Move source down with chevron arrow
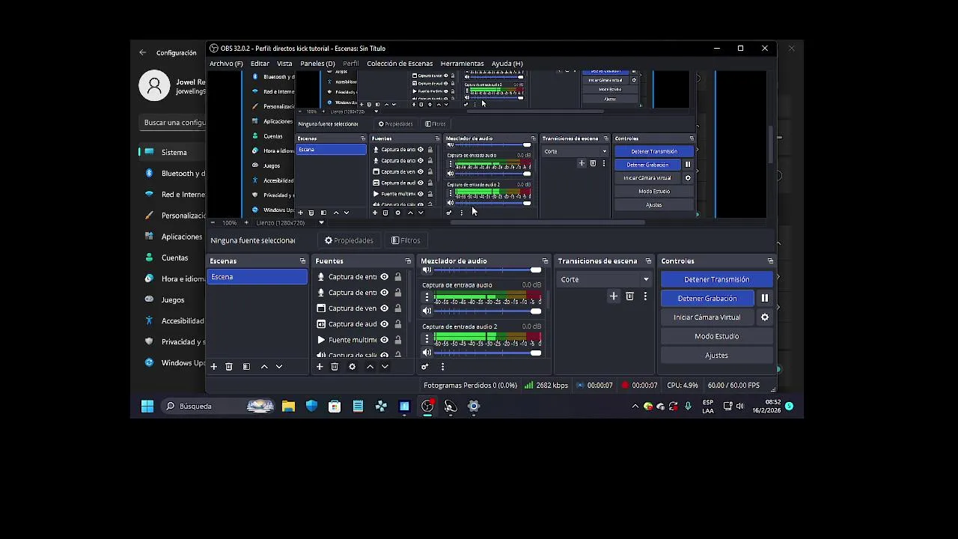 click(x=385, y=367)
